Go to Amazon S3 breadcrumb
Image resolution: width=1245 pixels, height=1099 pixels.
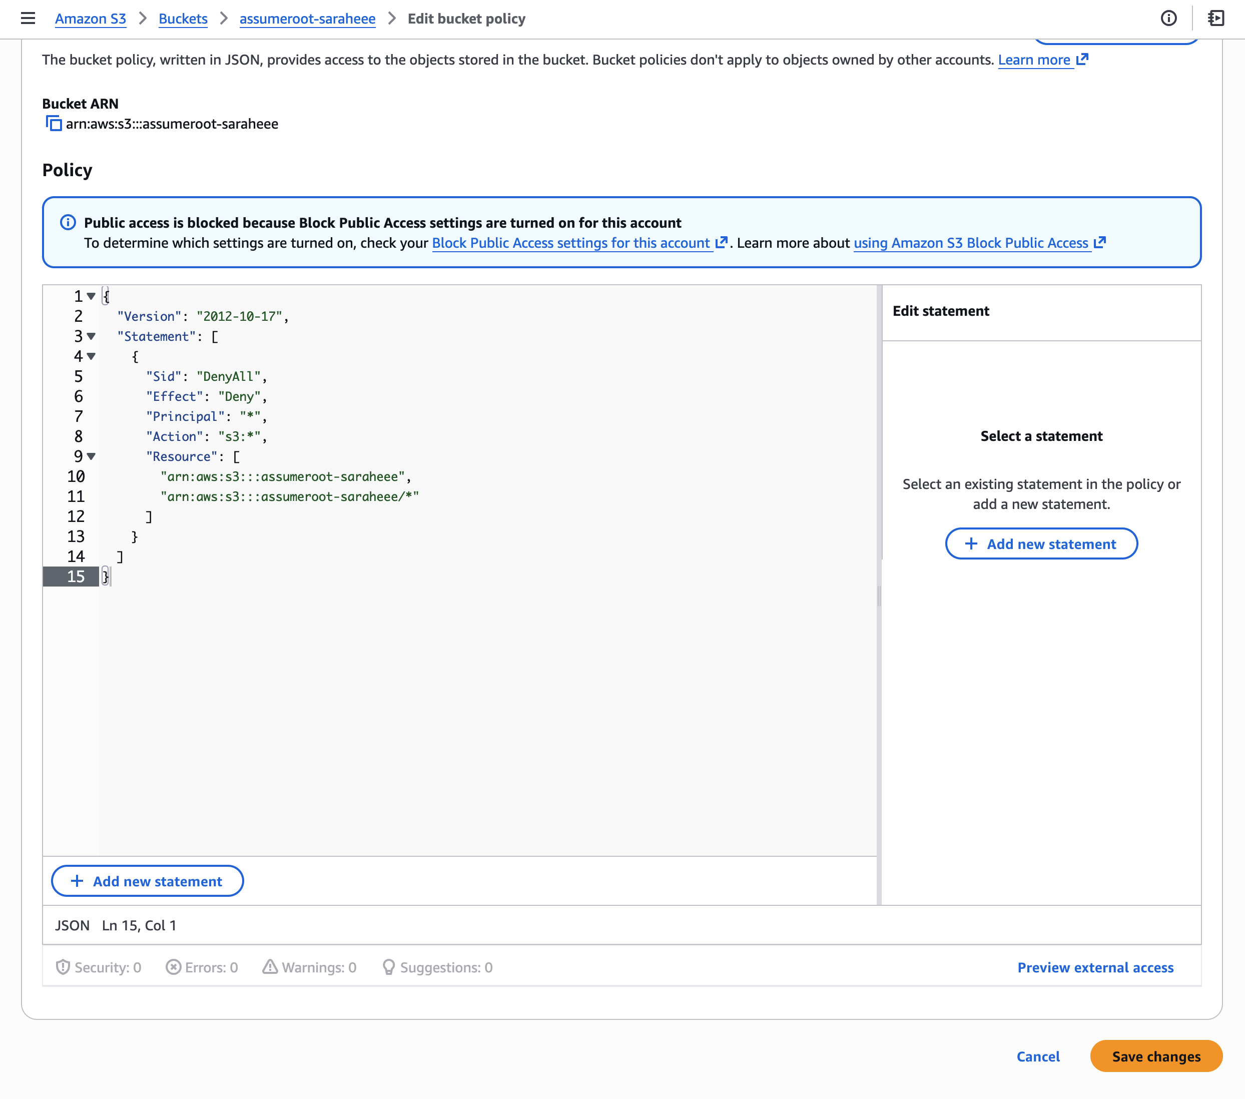tap(90, 19)
